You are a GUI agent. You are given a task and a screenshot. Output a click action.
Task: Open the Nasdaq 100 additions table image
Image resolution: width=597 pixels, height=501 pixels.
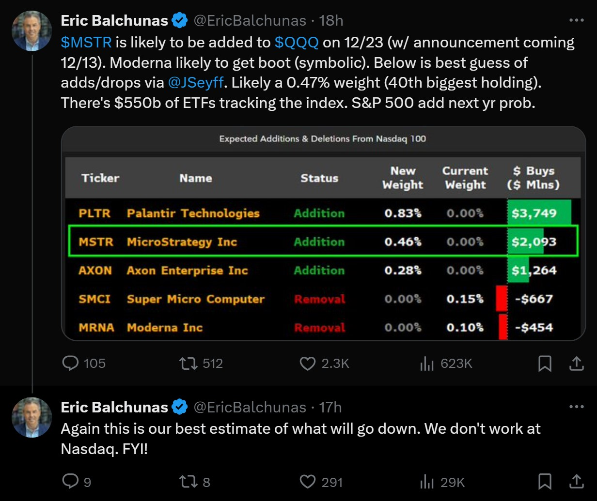(323, 233)
